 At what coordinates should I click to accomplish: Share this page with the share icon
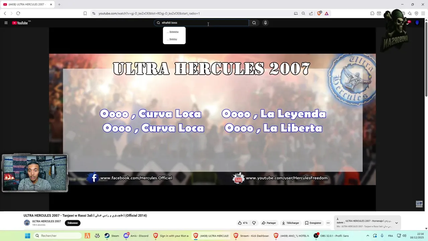click(311, 13)
